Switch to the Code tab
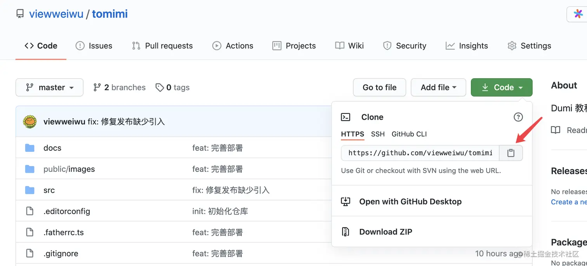Viewport: 587px width, 266px height. [41, 46]
